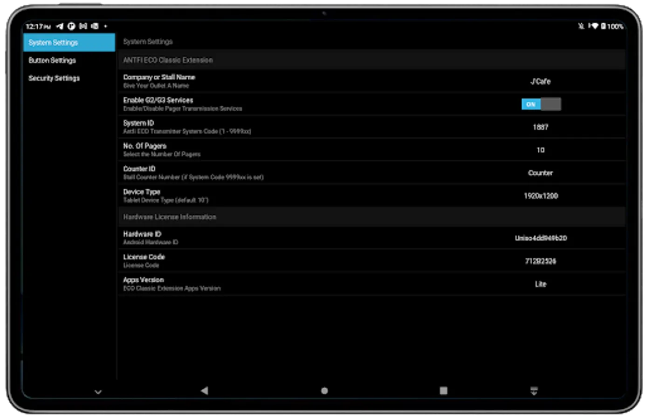
Task: Open the Hardware ID row
Action: point(371,237)
